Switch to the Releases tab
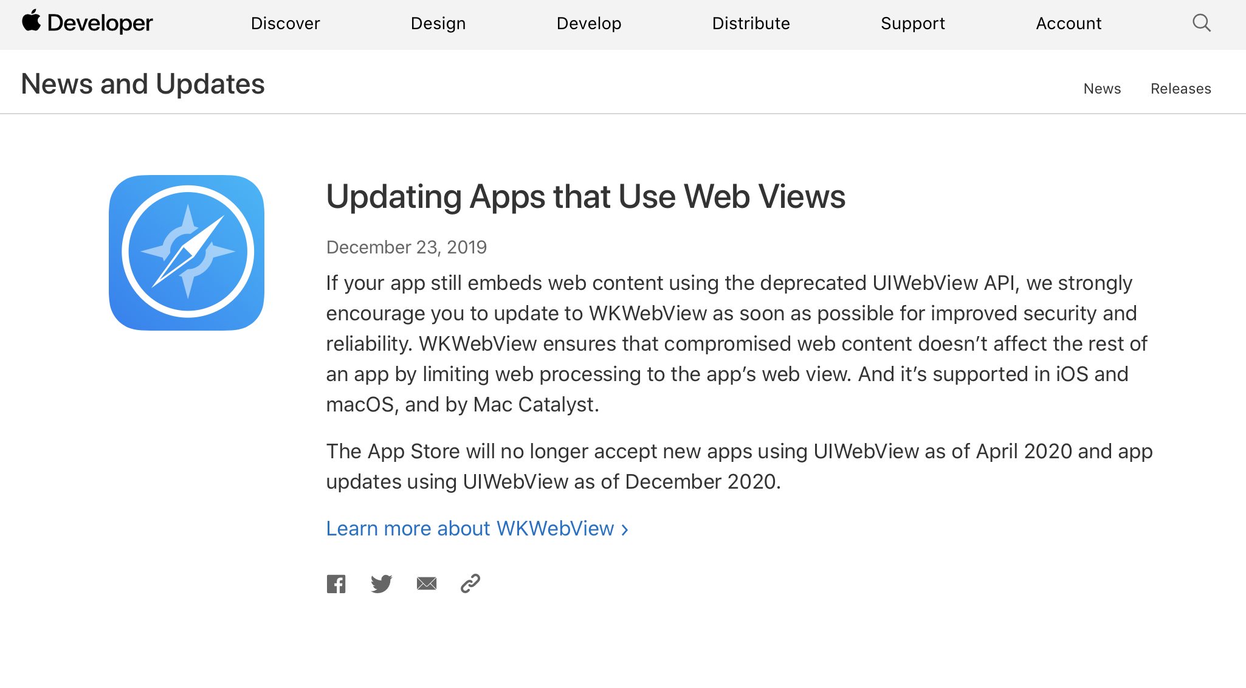 1180,89
